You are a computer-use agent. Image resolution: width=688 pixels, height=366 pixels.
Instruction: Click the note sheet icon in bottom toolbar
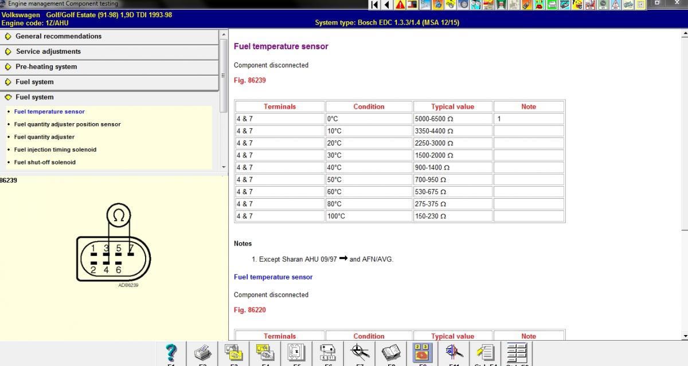click(x=485, y=352)
